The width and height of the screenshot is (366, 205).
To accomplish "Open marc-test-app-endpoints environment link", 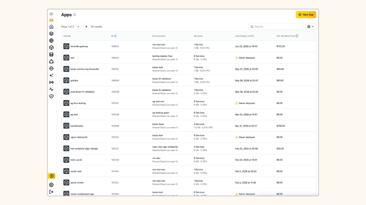I will point(165,147).
